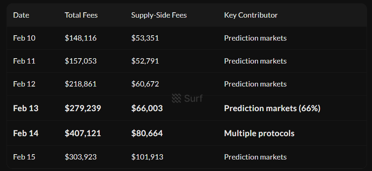Click the Date column header
The image size is (372, 171).
21,15
